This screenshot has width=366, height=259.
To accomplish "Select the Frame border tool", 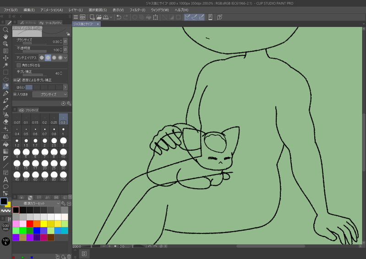I will coord(5,172).
